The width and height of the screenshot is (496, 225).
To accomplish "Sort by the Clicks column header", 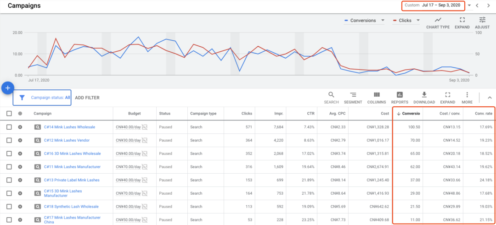I will point(246,114).
